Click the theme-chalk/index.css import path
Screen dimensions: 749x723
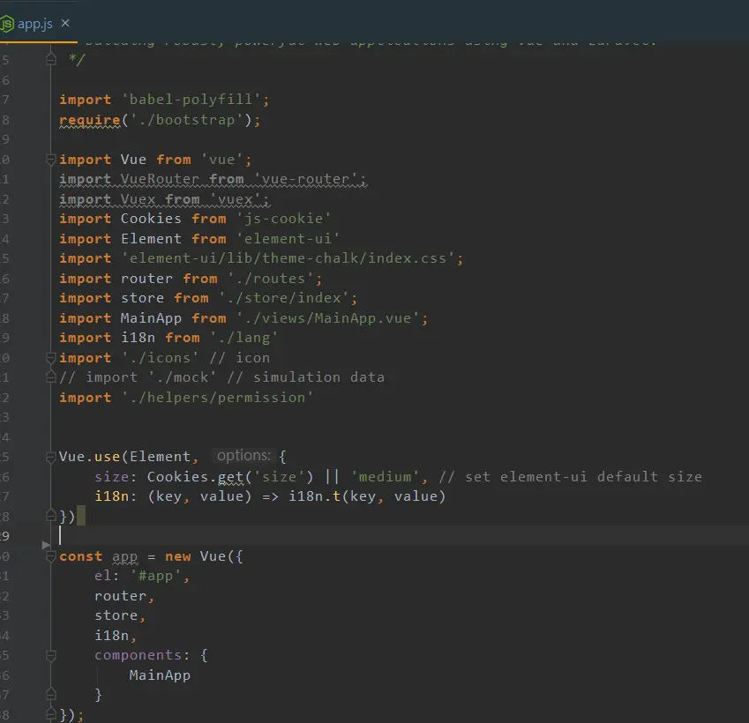288,258
